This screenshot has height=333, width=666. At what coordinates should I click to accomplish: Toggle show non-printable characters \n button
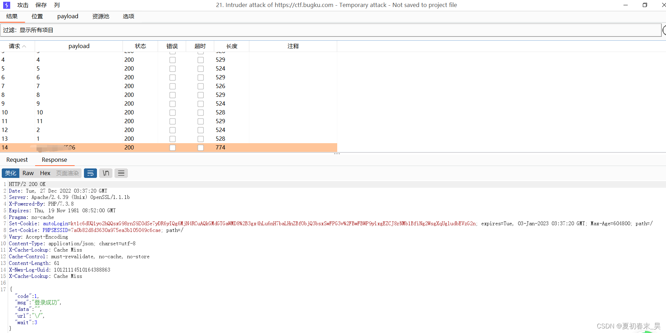106,173
